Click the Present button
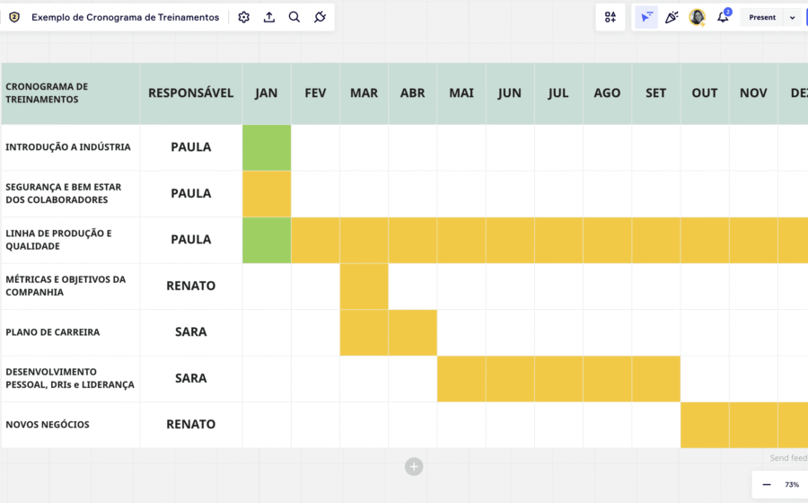Viewport: 808px width, 503px height. 762,18
